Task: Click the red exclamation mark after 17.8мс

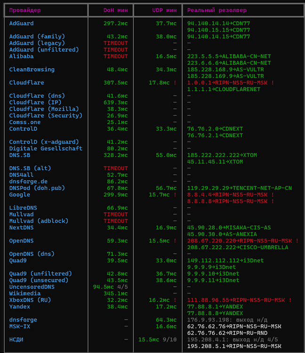Action: [x=175, y=83]
